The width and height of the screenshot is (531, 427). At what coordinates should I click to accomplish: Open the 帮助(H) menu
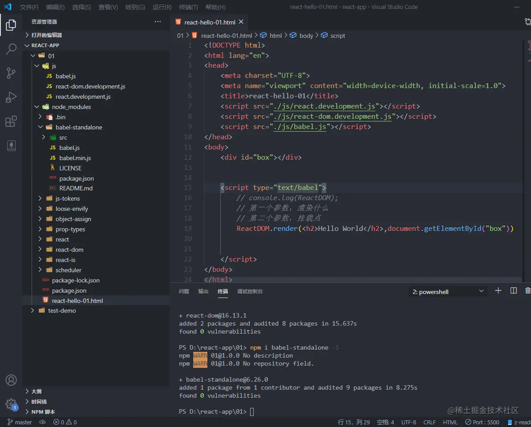tap(215, 7)
